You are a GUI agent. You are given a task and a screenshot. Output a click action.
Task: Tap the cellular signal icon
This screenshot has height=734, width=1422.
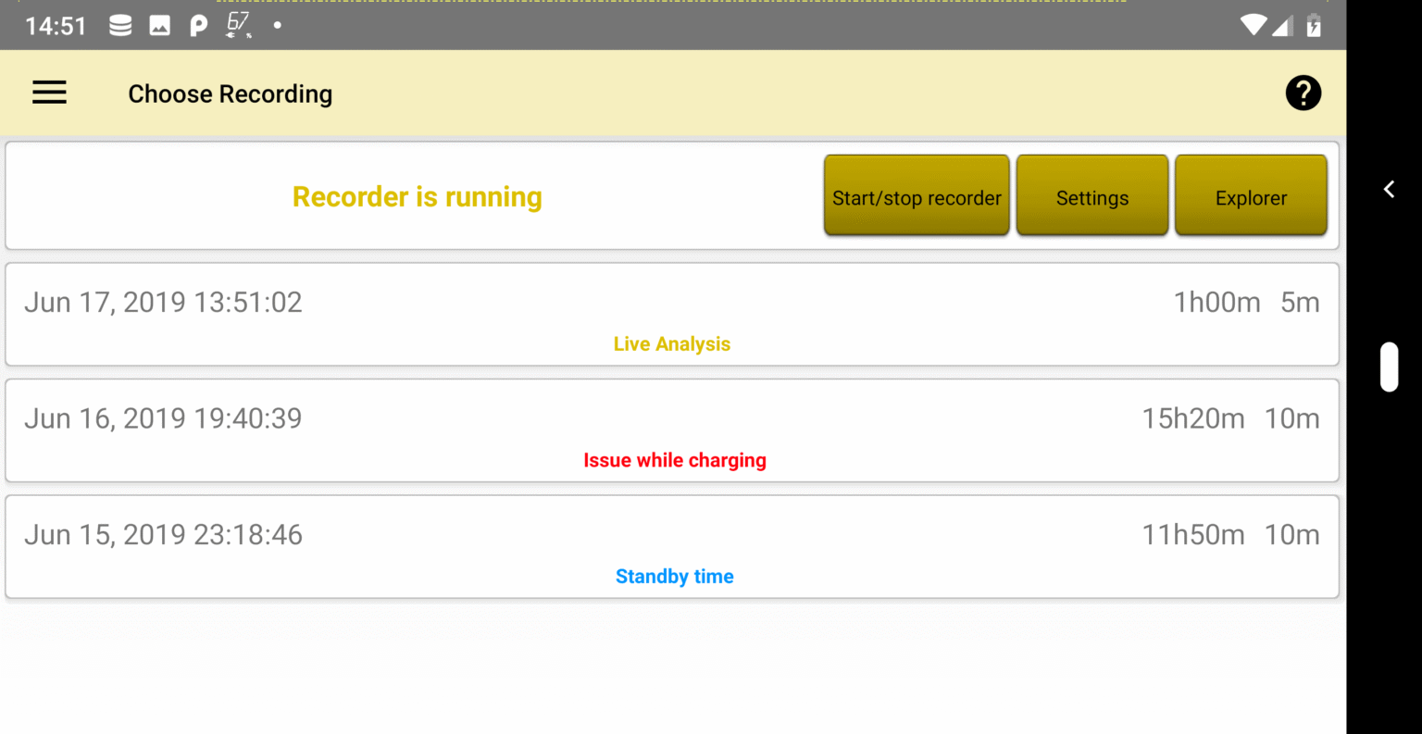click(x=1282, y=26)
